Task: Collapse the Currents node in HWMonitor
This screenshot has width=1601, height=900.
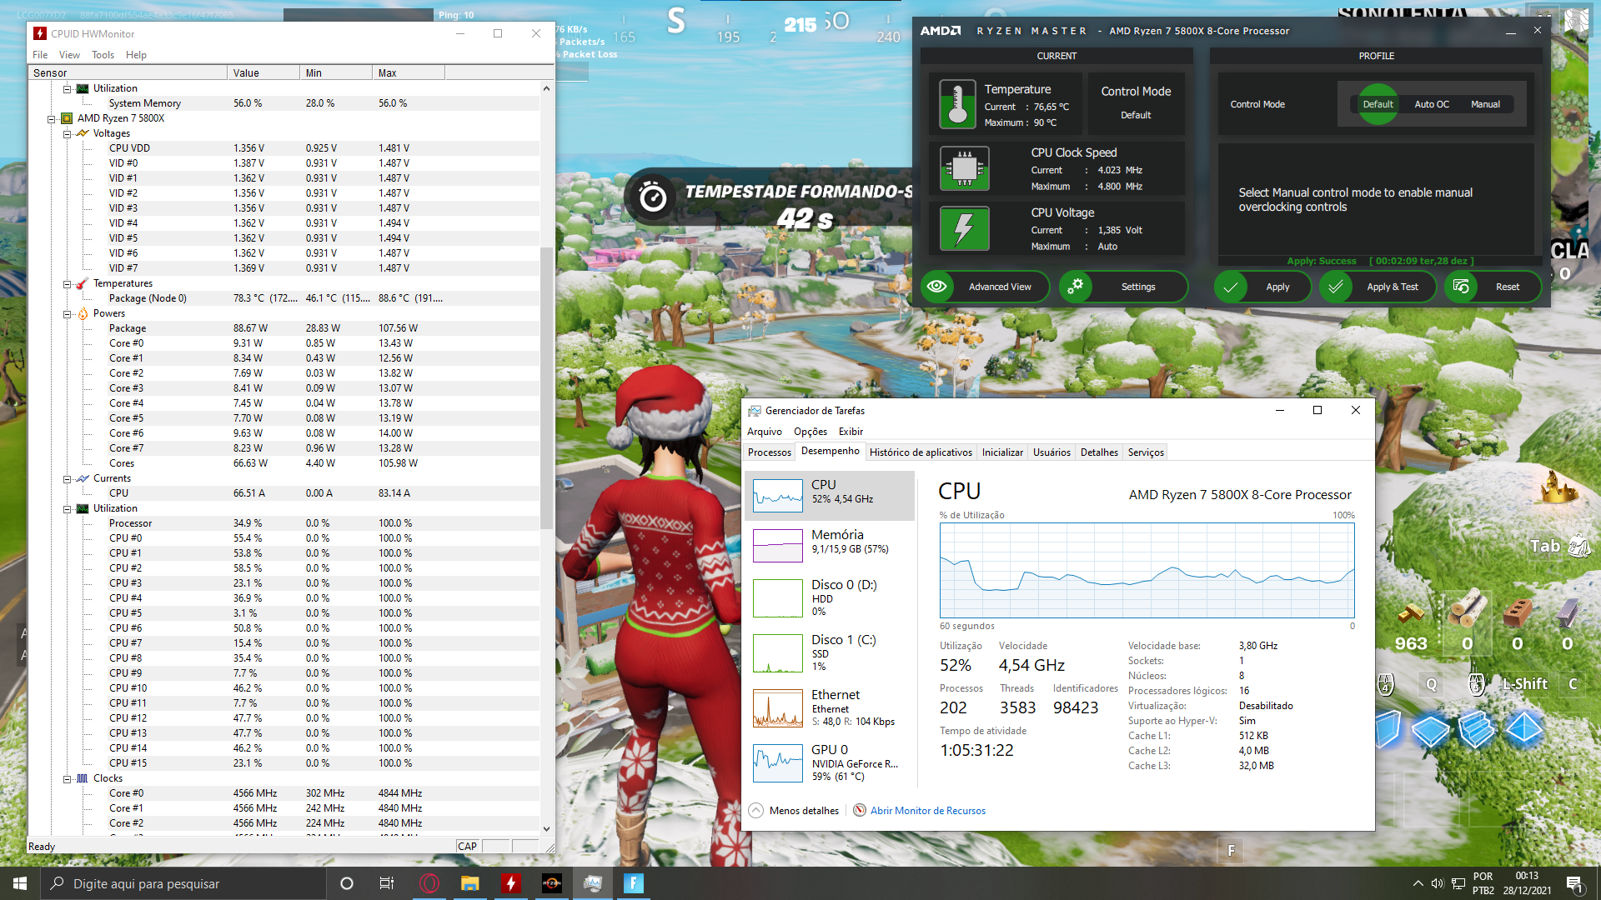Action: click(x=67, y=478)
